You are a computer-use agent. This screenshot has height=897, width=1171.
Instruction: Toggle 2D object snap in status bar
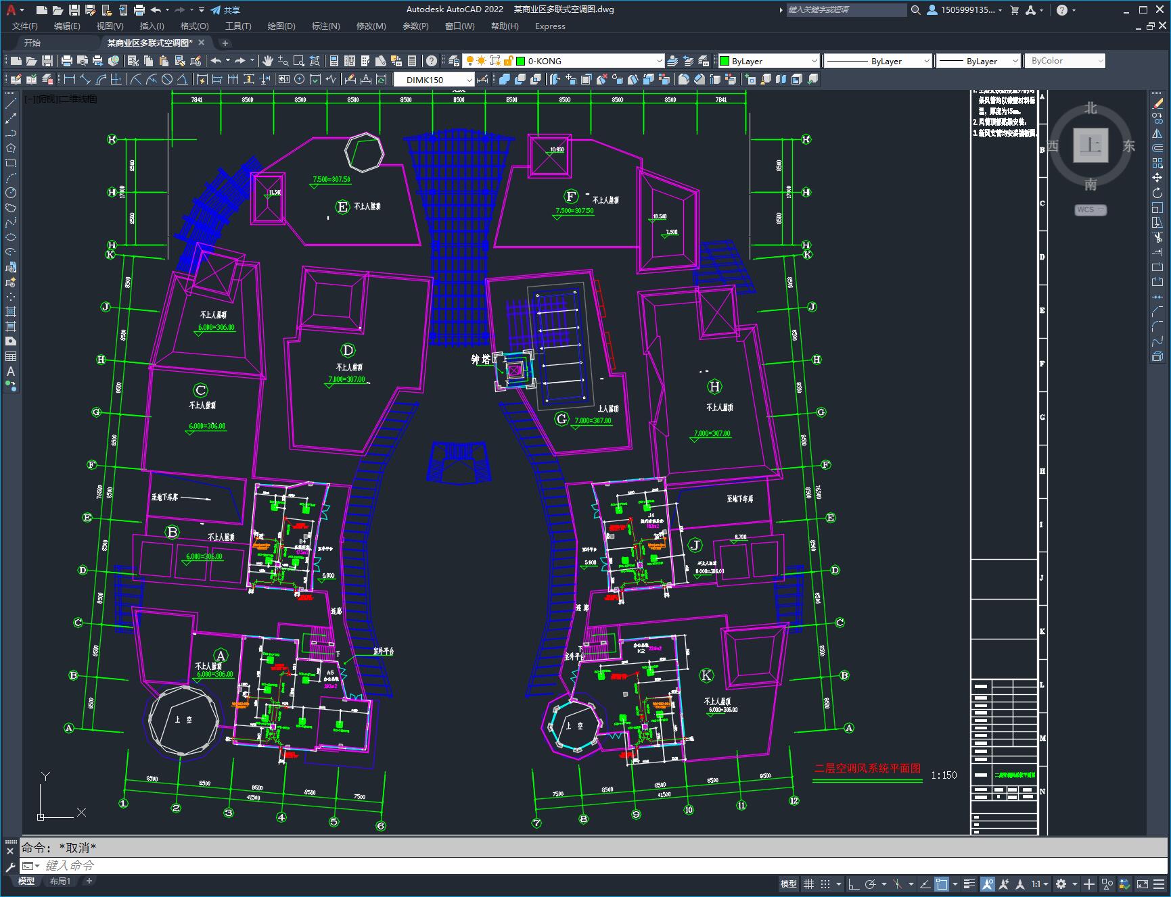click(x=942, y=883)
